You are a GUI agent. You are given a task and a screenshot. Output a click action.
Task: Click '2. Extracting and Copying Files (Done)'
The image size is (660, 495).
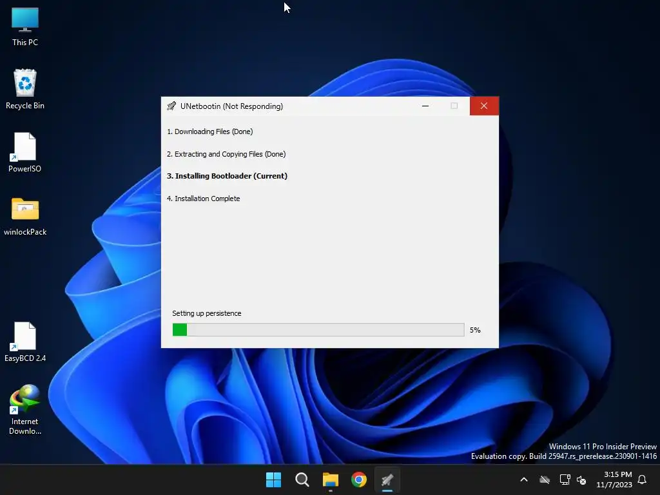point(226,154)
